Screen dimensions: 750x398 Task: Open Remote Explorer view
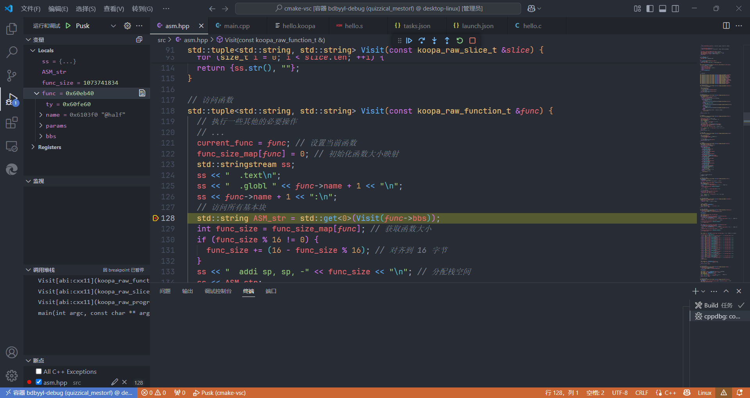tap(12, 146)
